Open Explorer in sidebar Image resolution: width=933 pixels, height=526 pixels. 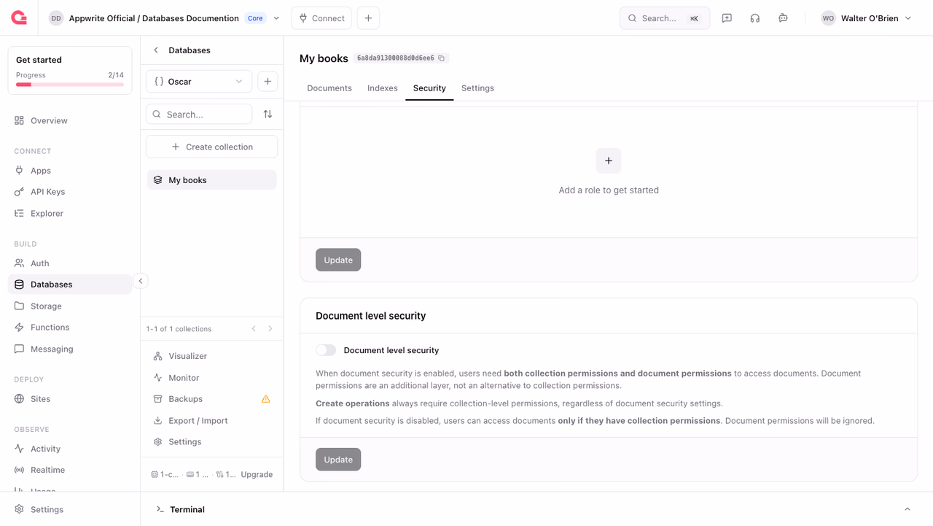pyautogui.click(x=70, y=214)
